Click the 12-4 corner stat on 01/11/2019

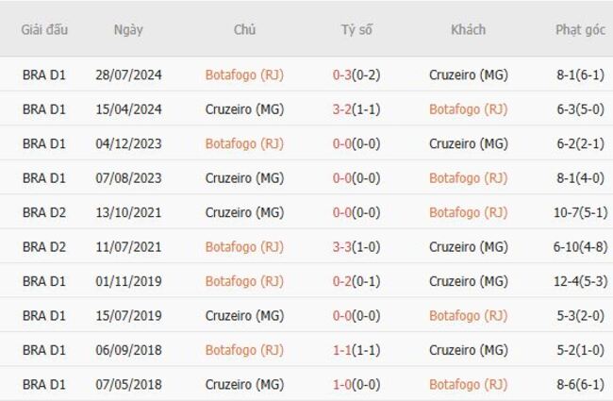click(x=568, y=281)
